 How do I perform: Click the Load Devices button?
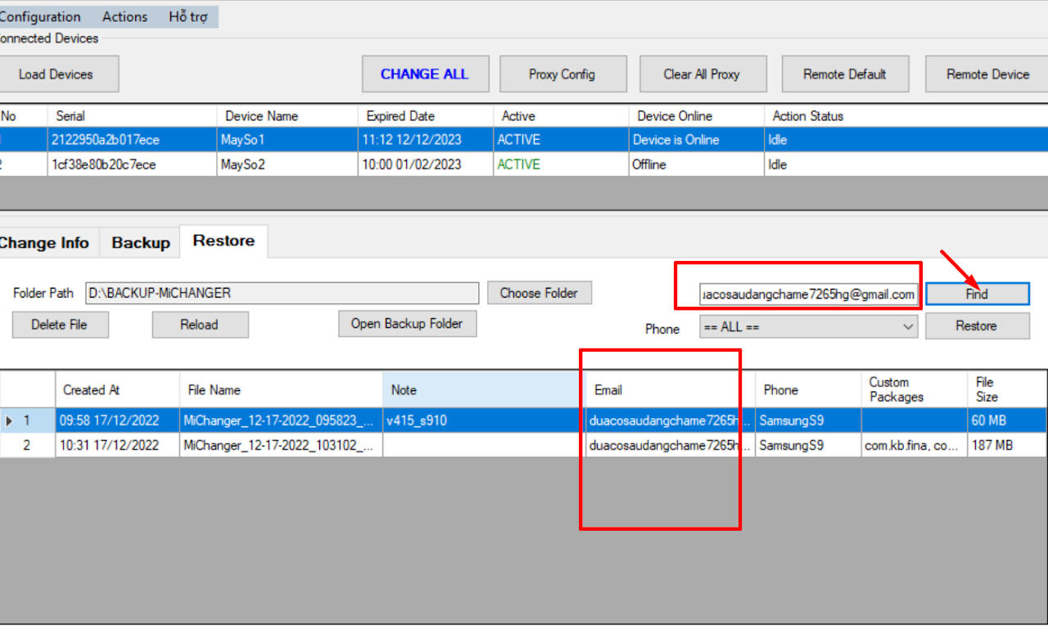pyautogui.click(x=56, y=74)
